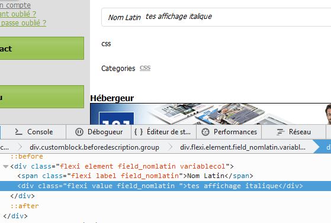Image resolution: width=331 pixels, height=223 pixels.
Task: Click the Performances gauge icon
Action: [x=205, y=132]
